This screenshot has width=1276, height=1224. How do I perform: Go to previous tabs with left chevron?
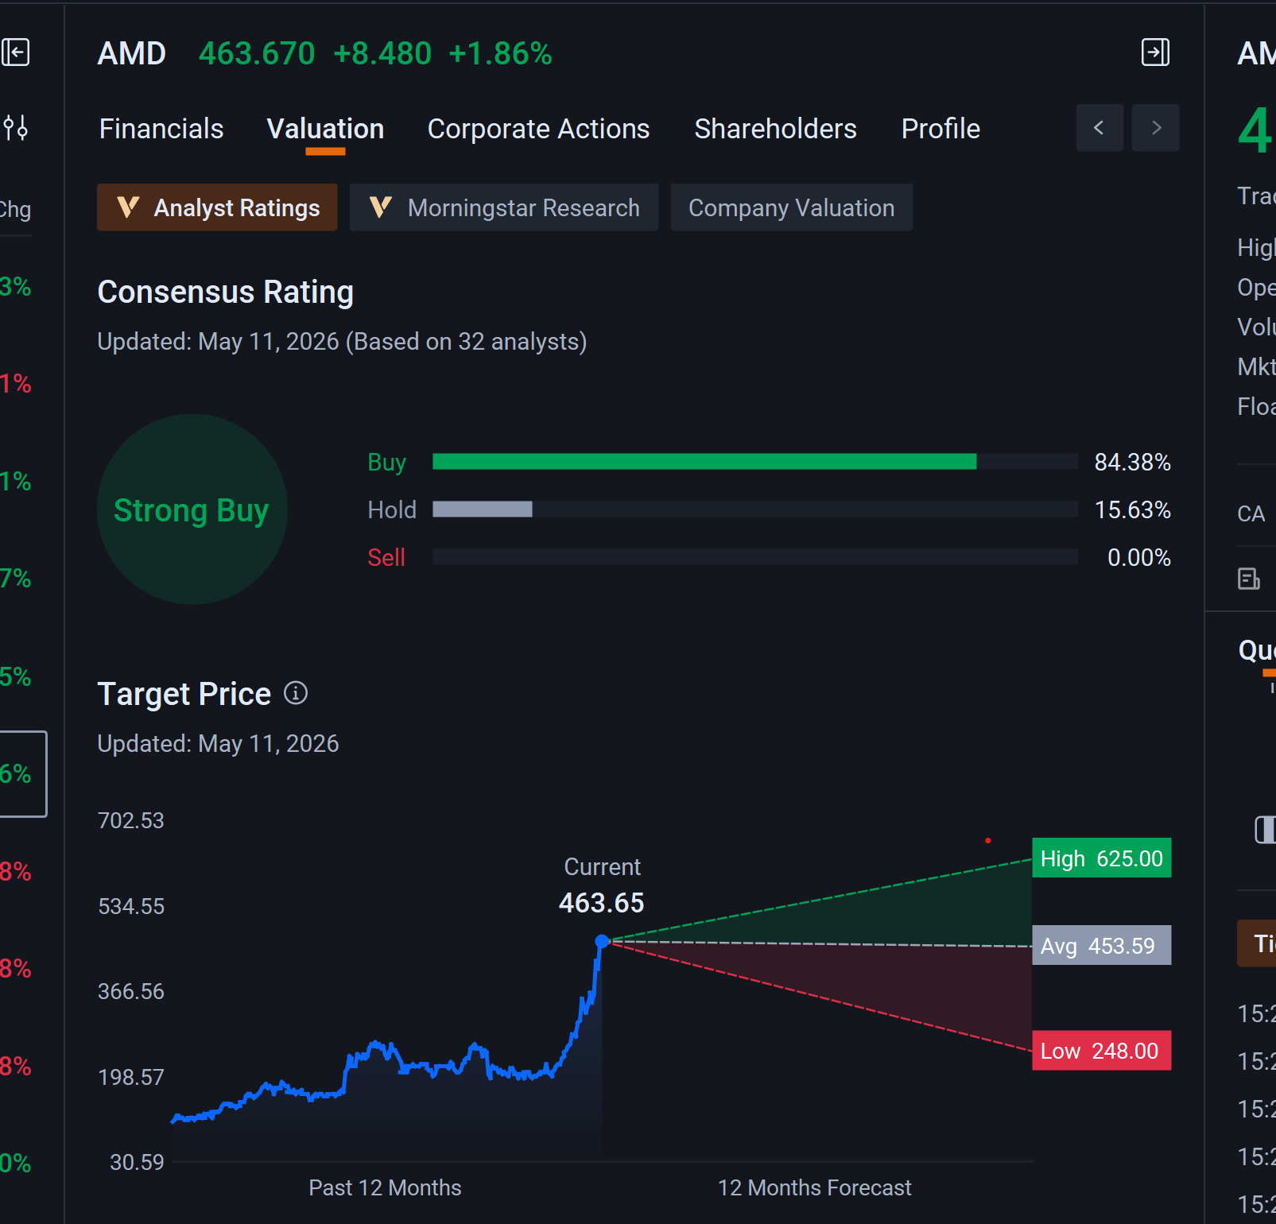tap(1100, 128)
